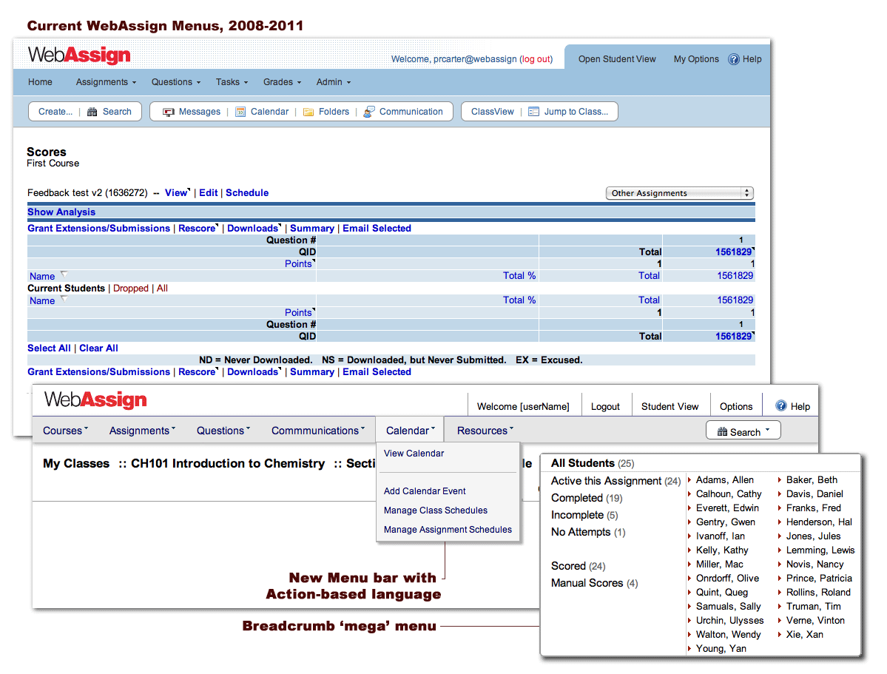This screenshot has width=887, height=674.
Task: Click the Calendar icon in the top toolbar
Action: tap(240, 112)
